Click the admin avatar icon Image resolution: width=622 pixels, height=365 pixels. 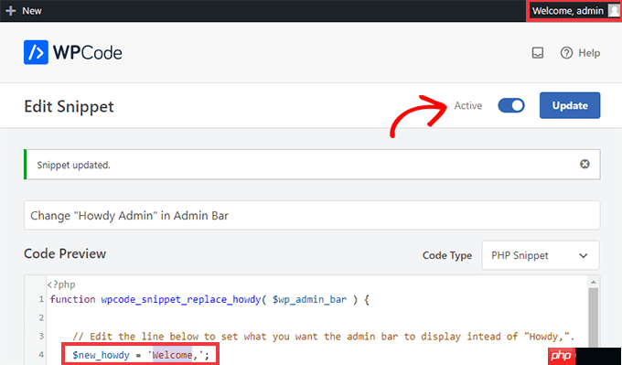click(614, 11)
